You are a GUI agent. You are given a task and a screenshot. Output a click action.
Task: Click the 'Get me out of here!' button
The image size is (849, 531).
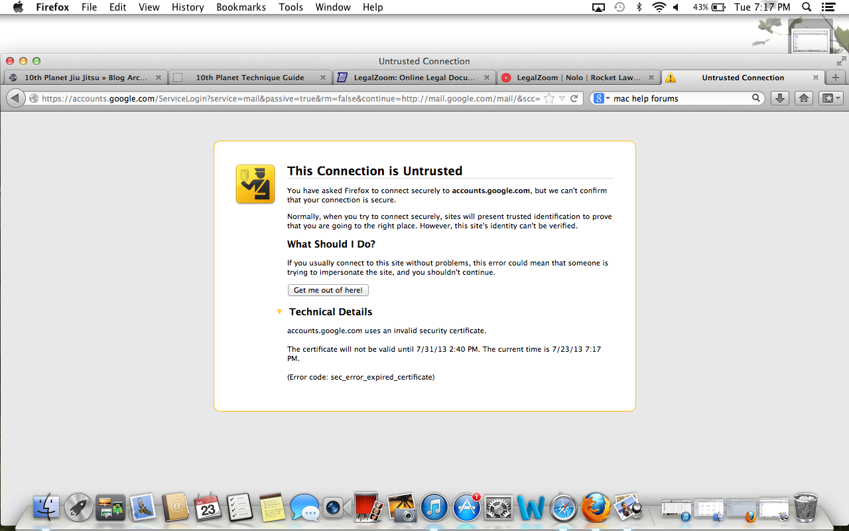pyautogui.click(x=328, y=290)
